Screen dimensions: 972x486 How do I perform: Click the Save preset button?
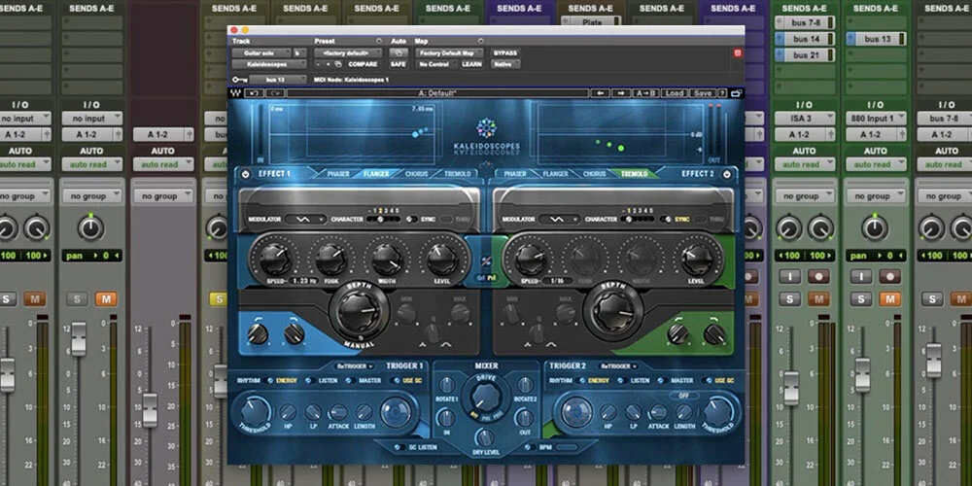(702, 93)
